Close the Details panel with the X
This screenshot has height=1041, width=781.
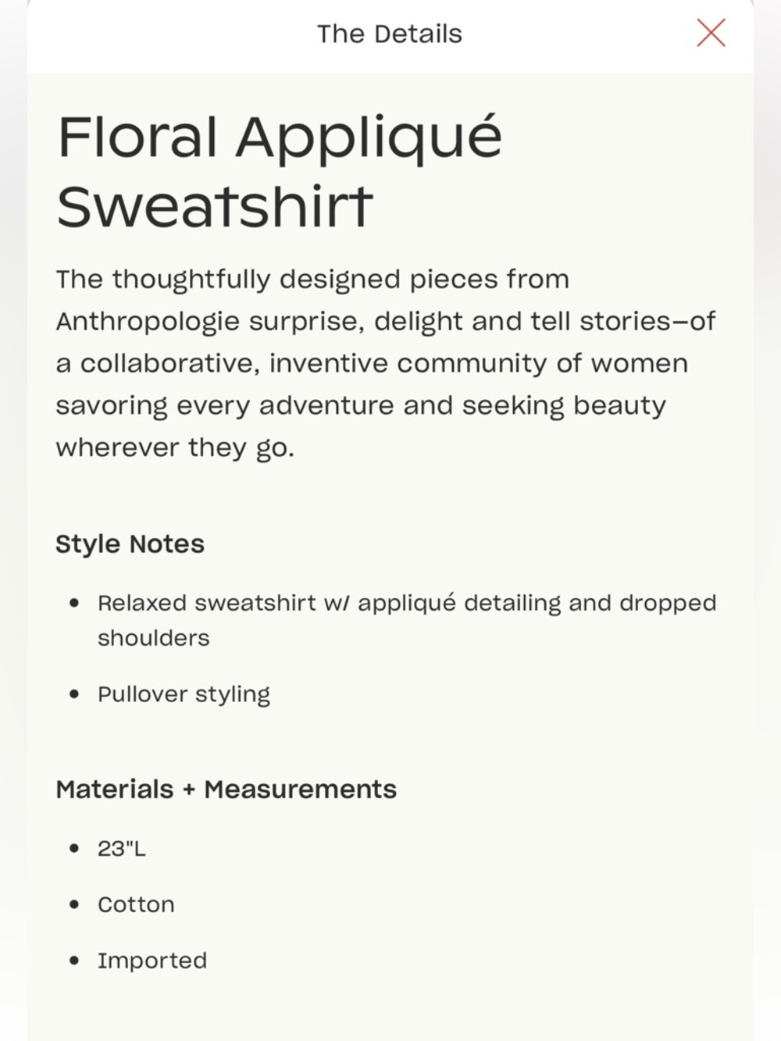point(711,34)
